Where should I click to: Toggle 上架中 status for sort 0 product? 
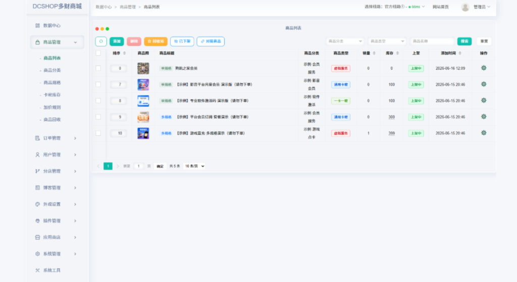416,68
